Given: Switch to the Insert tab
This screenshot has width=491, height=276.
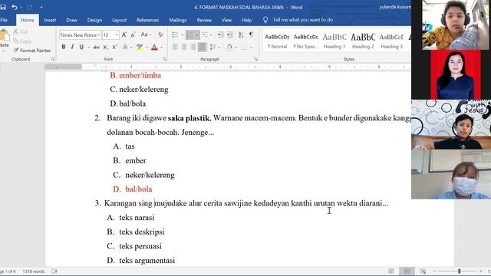Looking at the screenshot, I should point(50,20).
